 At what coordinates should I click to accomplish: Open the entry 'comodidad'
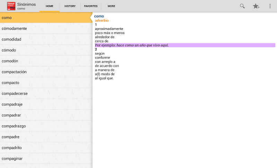pos(46,39)
